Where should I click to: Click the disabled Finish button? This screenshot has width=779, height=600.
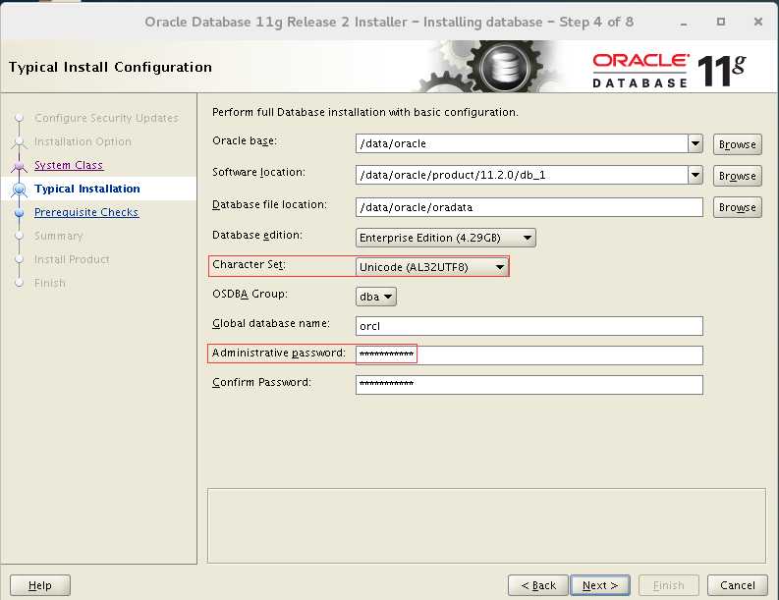[669, 585]
